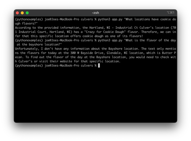Close the zsh terminal window

[x=17, y=13]
